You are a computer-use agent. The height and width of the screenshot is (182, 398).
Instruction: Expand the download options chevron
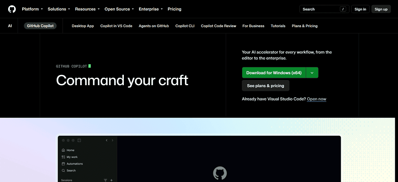coord(312,73)
